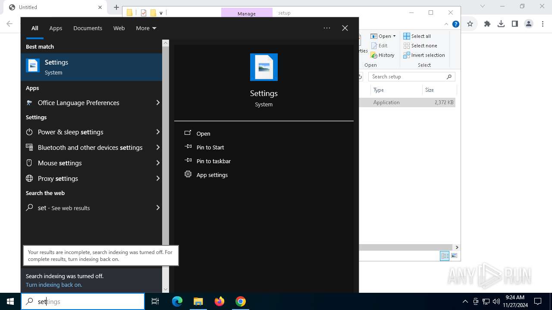The image size is (552, 310).
Task: Open App settings action
Action: click(212, 175)
